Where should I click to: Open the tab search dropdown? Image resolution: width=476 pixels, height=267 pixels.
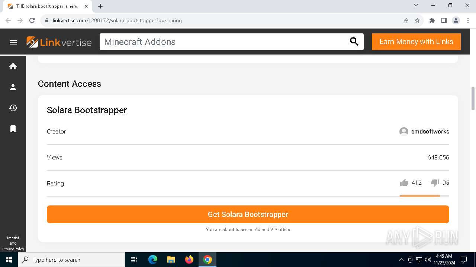pos(416,5)
